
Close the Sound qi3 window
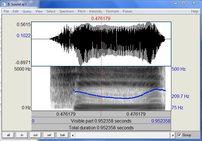tap(194, 3)
